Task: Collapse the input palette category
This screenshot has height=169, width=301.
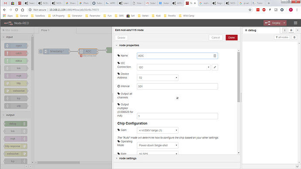Action: 16,37
